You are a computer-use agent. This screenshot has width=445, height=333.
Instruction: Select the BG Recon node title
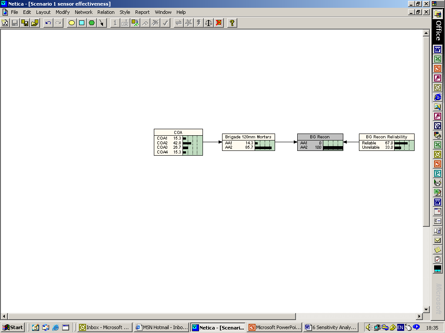320,137
